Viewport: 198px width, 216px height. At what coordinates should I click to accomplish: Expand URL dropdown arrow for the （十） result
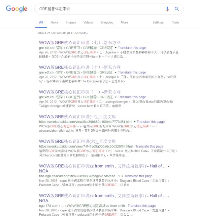pos(116,72)
